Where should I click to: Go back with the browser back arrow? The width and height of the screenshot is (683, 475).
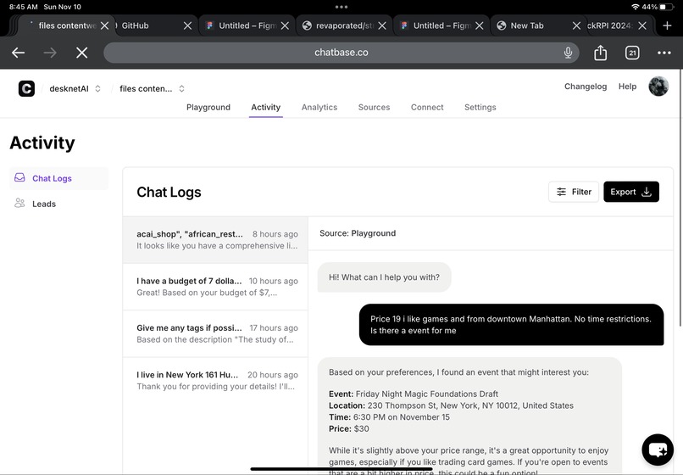click(19, 53)
